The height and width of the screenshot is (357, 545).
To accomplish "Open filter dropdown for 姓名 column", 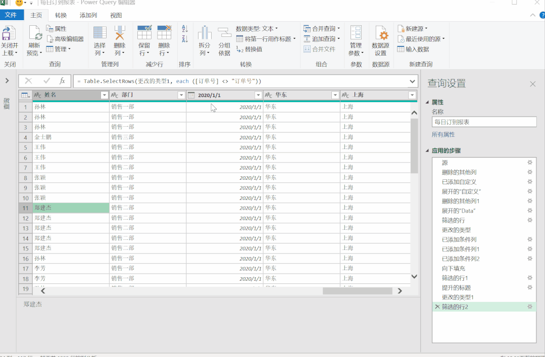I will [x=104, y=95].
